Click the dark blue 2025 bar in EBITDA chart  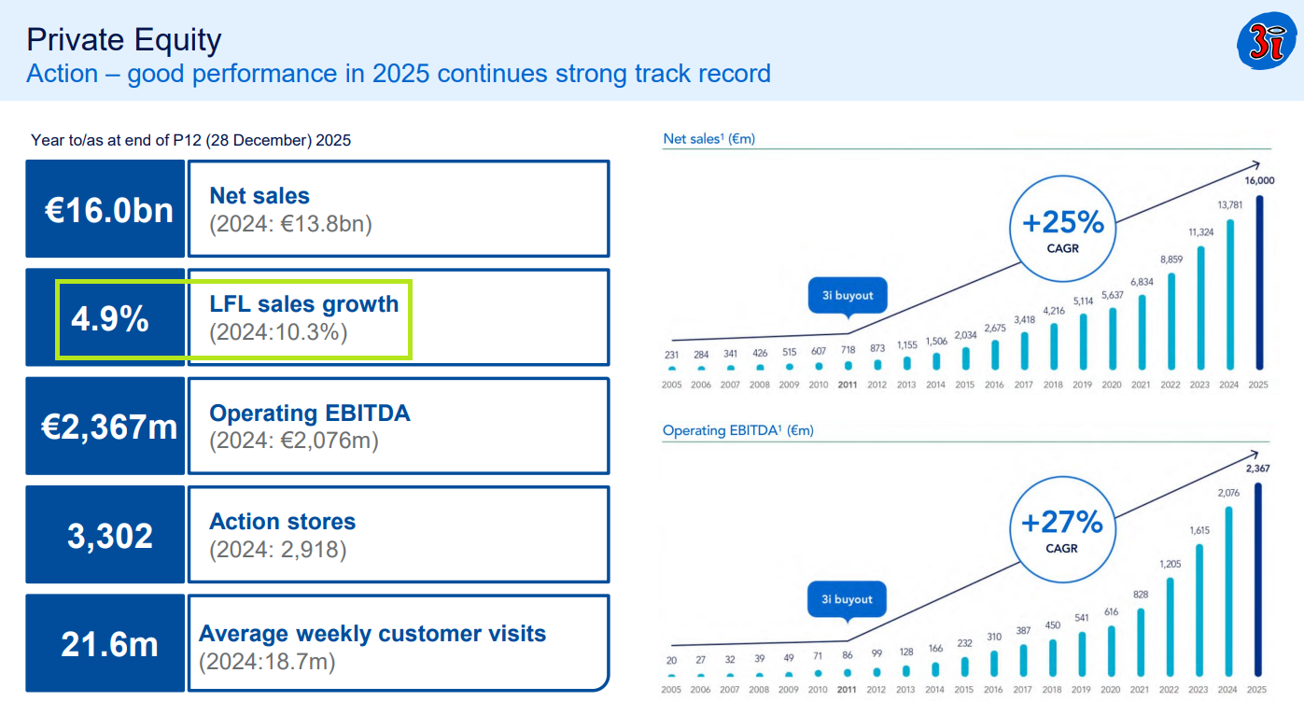1260,579
